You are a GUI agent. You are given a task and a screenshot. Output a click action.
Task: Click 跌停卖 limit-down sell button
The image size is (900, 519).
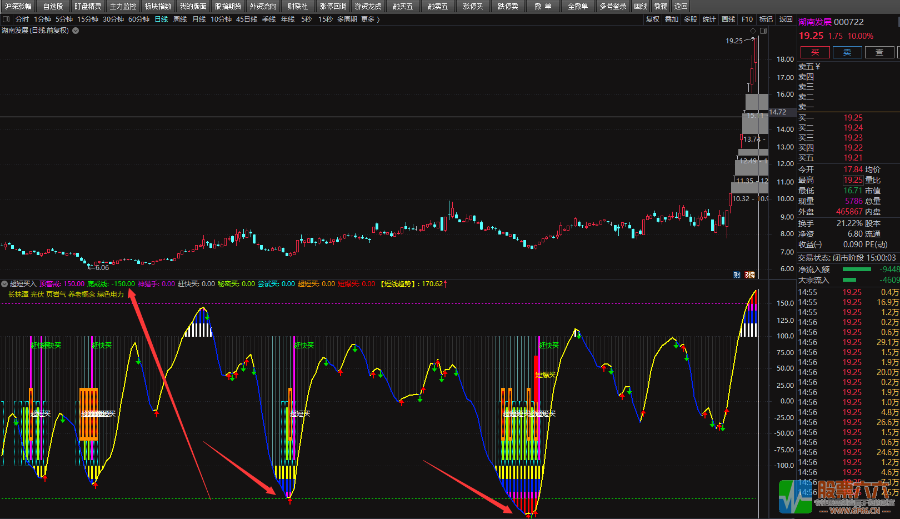508,6
